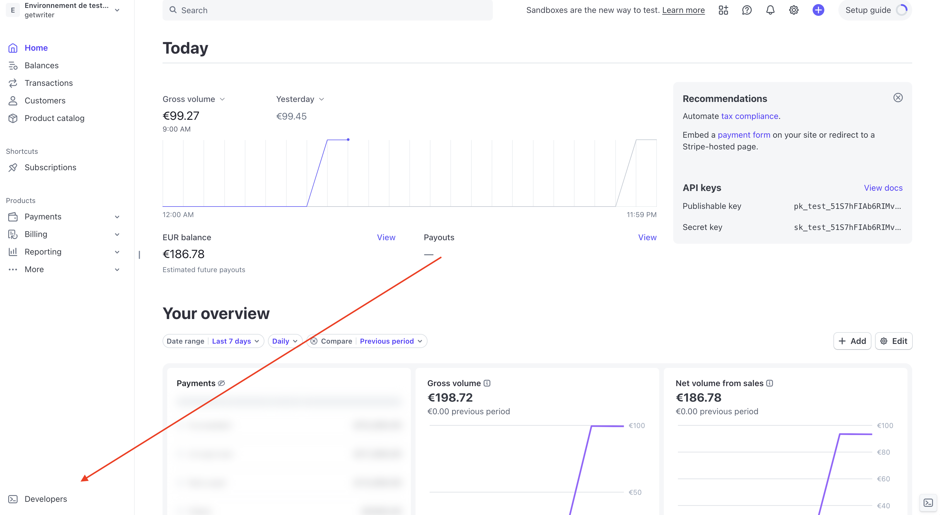
Task: Go to Customers in the sidebar
Action: [45, 100]
